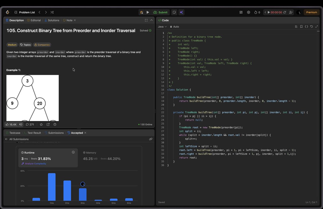Submit the solution

[x=160, y=12]
